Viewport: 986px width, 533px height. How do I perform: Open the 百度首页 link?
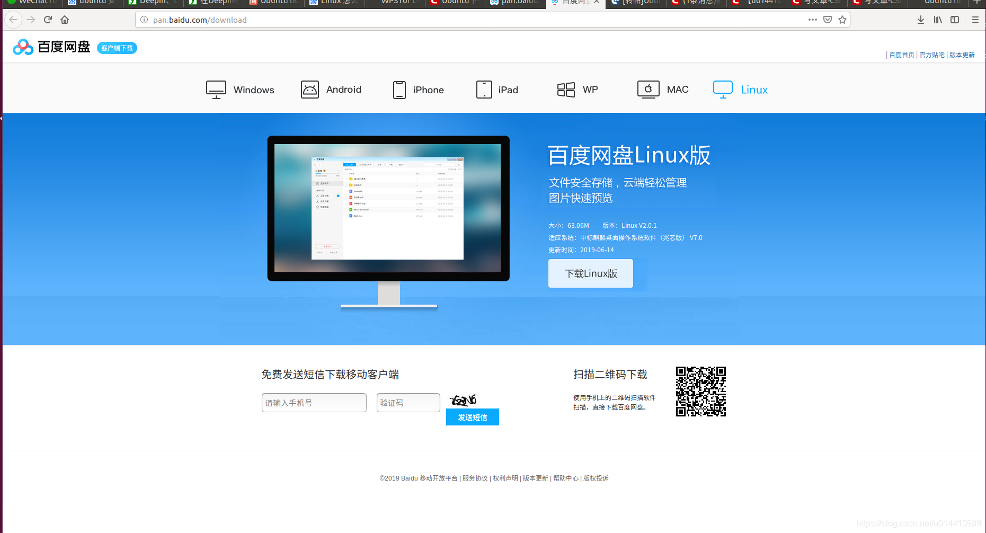coord(902,55)
